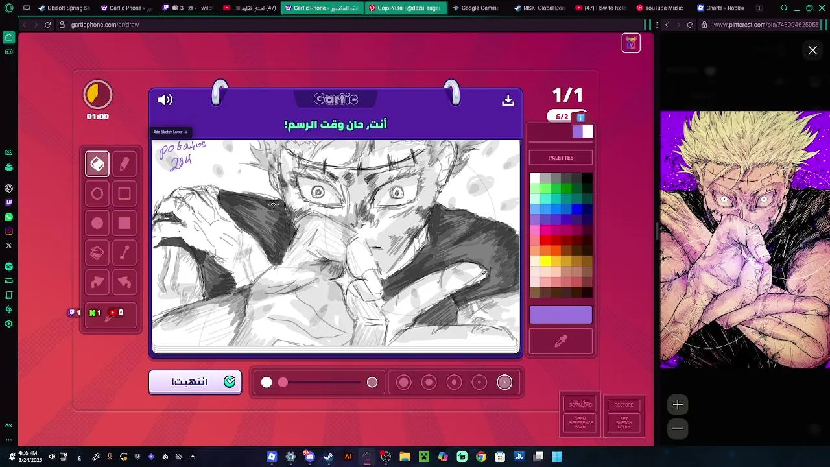The height and width of the screenshot is (467, 830).
Task: Select the largest brush size dot
Action: (372, 382)
